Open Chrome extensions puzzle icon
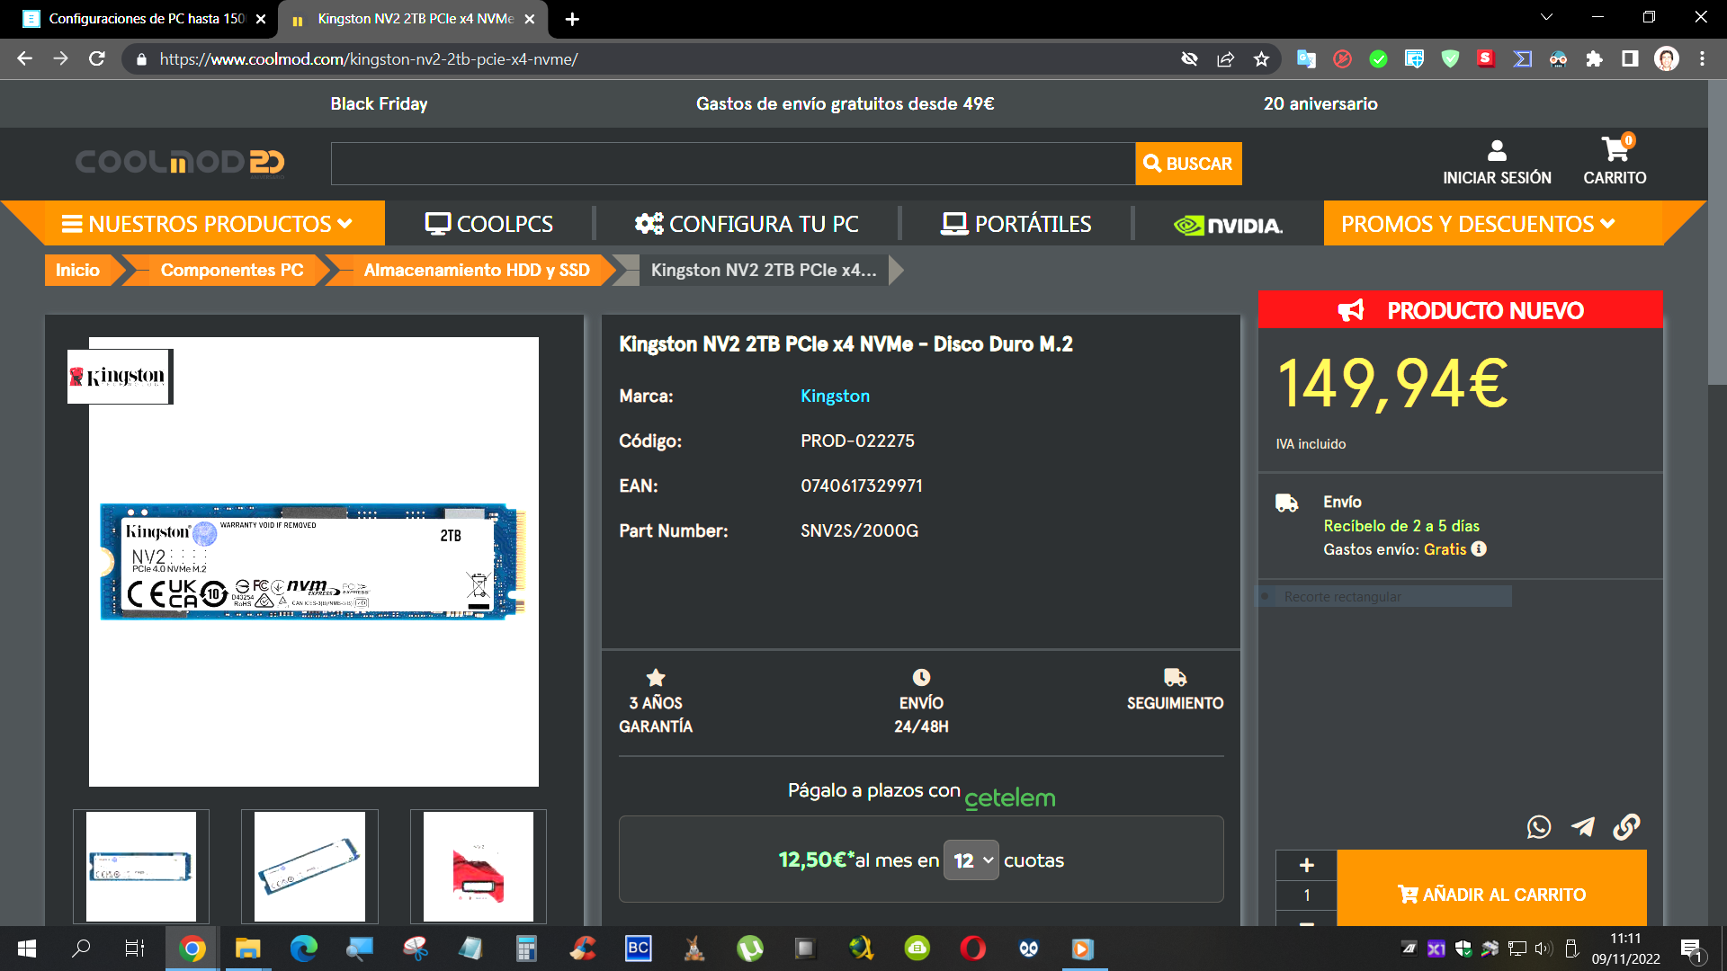 click(x=1594, y=59)
